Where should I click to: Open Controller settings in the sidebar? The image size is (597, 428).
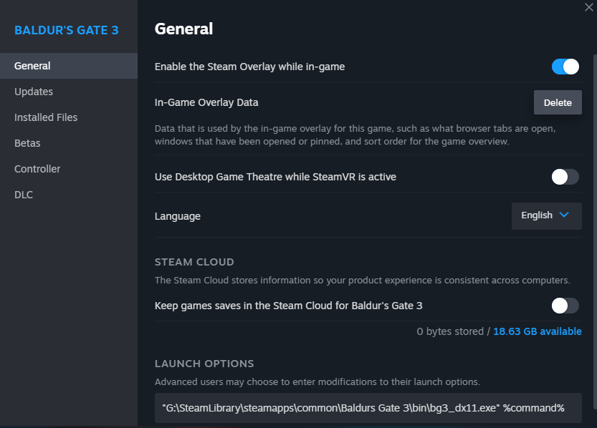point(37,169)
